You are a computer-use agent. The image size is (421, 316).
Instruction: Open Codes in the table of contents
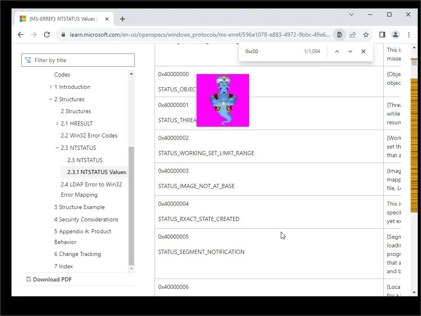[x=62, y=74]
